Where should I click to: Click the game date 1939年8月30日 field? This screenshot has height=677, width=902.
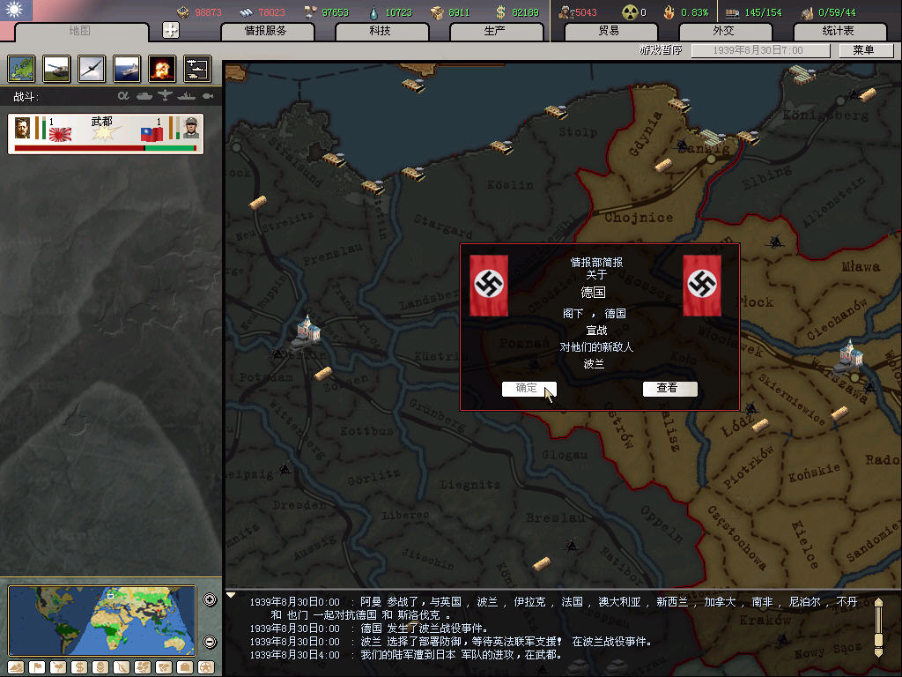click(760, 50)
